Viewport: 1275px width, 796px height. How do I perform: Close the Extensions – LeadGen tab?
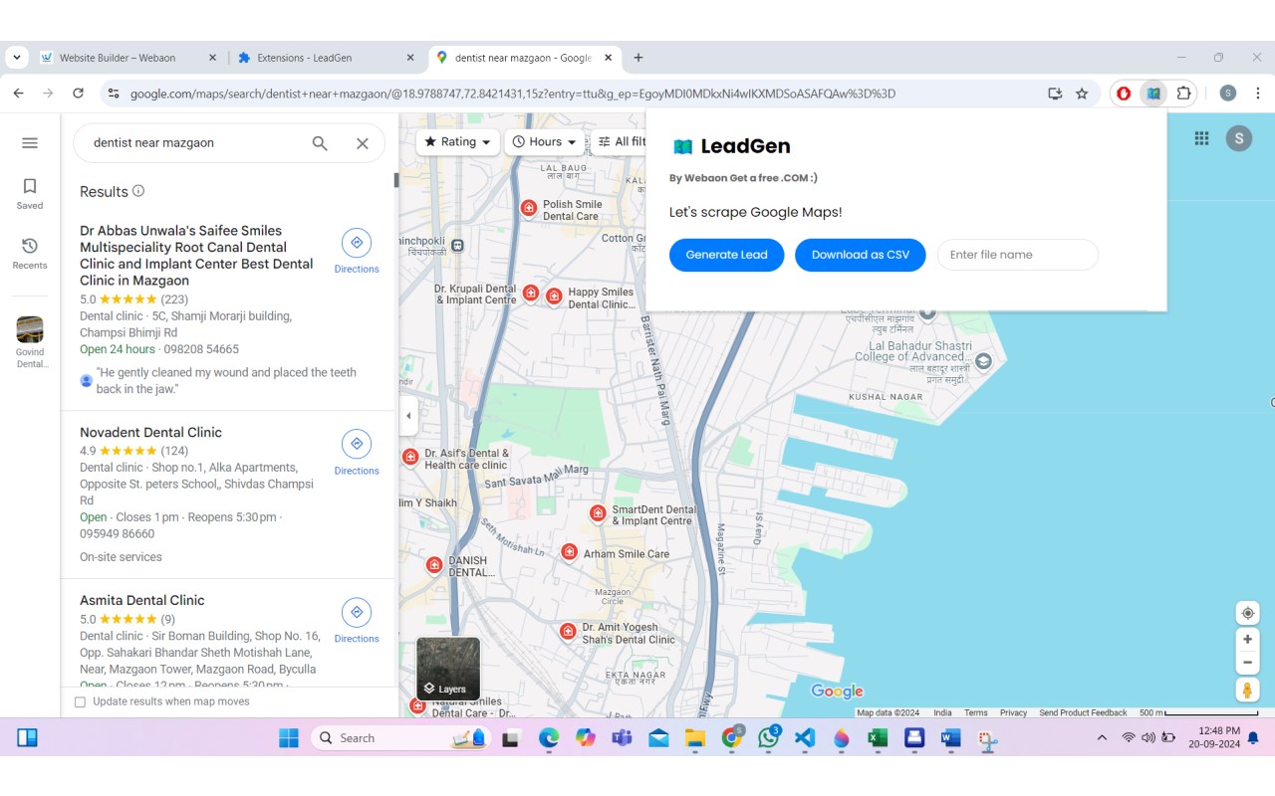pos(409,58)
